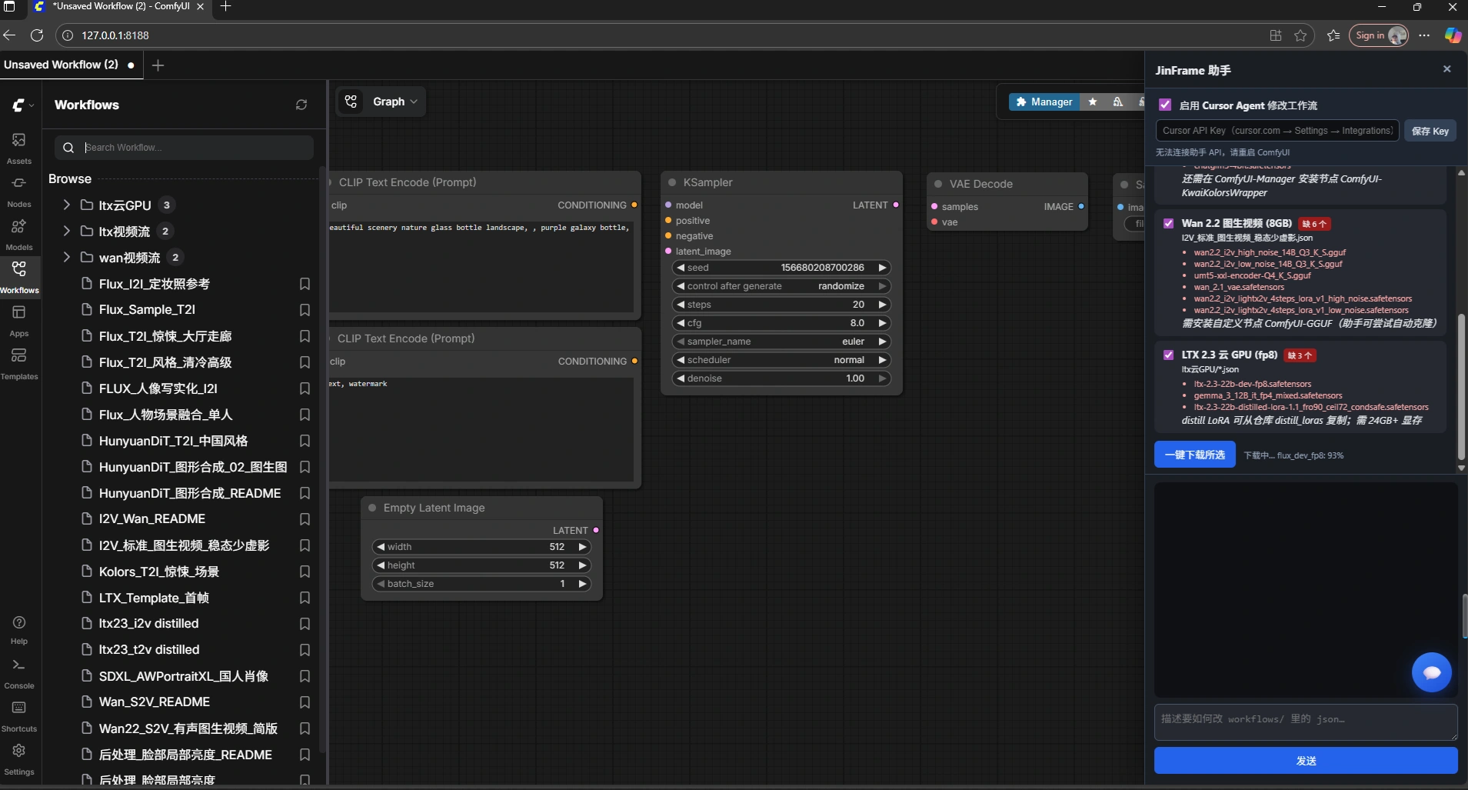The width and height of the screenshot is (1468, 790).
Task: Open the Assets sidebar panel
Action: pyautogui.click(x=19, y=148)
